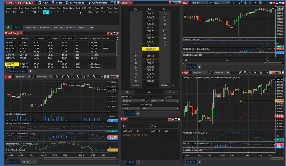Open bar chart style icon in 6E chart
286x166 pixels.
click(57, 76)
